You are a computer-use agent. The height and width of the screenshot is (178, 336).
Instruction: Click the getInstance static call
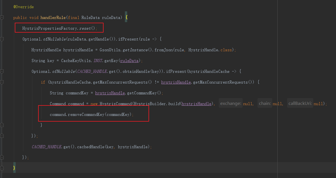(x=135, y=50)
